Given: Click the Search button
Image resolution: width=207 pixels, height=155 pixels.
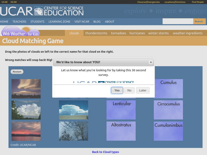Looking at the screenshot, I should 199,21.
